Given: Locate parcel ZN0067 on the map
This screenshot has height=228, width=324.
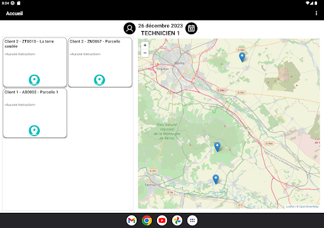Looking at the screenshot, I should pos(99,80).
